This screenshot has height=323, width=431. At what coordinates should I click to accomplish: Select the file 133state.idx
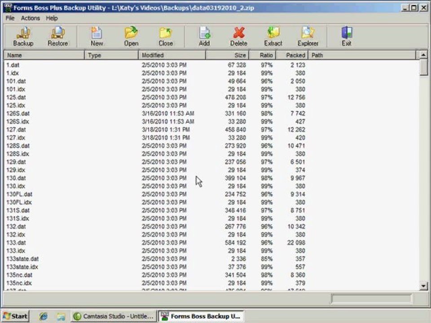(22, 267)
